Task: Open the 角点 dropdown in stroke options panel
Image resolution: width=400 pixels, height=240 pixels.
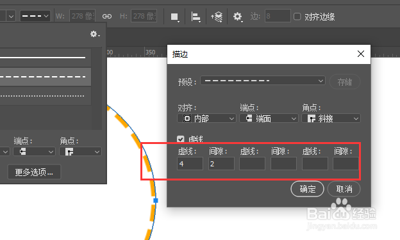Action: click(x=80, y=152)
